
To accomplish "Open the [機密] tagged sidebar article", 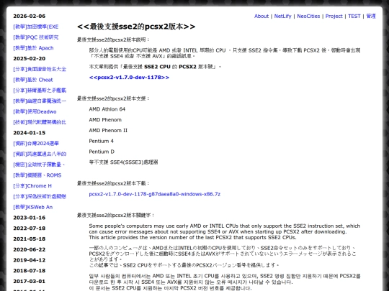I will (x=39, y=165).
